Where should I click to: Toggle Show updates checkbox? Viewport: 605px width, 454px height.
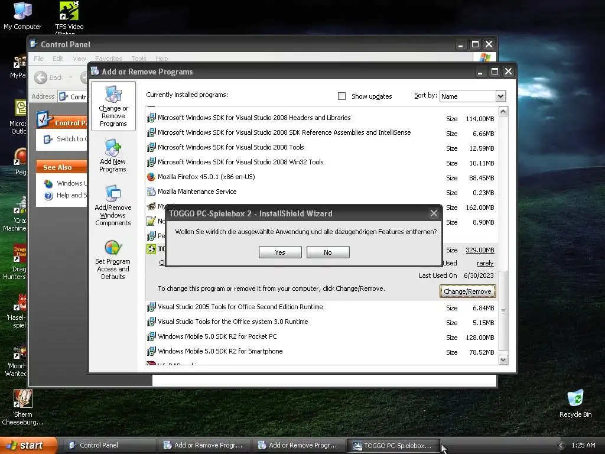click(x=342, y=96)
